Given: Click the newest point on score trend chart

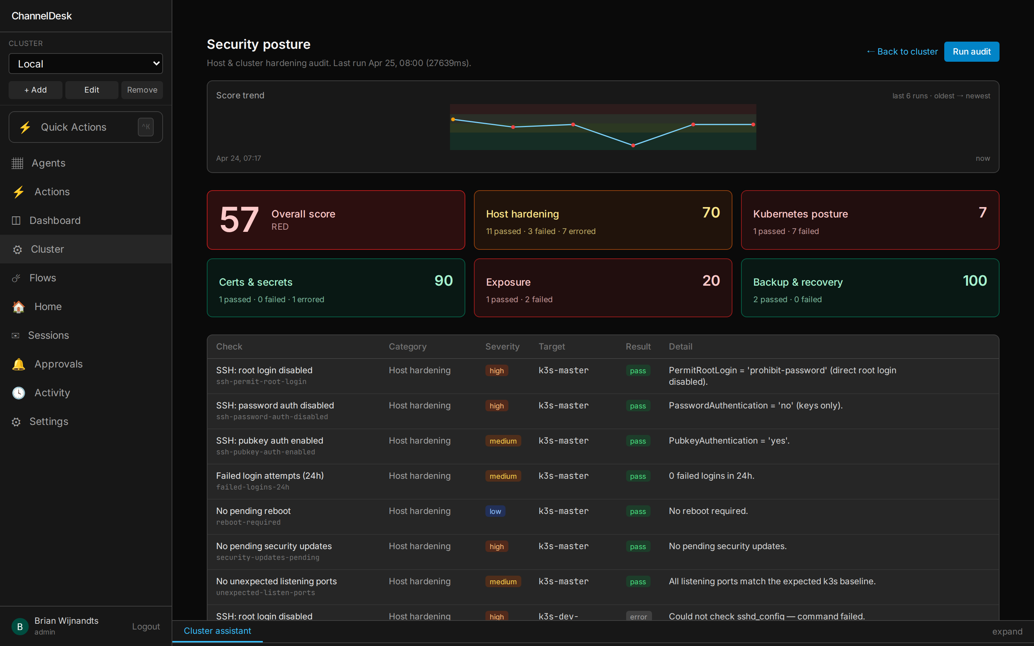Looking at the screenshot, I should pyautogui.click(x=753, y=125).
